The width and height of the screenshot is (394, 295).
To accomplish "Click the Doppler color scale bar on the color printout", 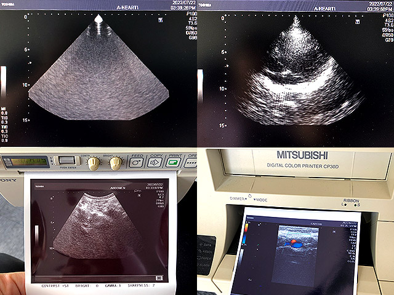I will [x=246, y=234].
